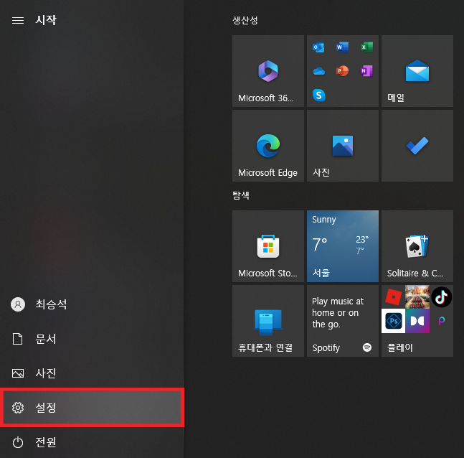Click the Skype icon in Office tile
The height and width of the screenshot is (458, 464).
point(319,95)
